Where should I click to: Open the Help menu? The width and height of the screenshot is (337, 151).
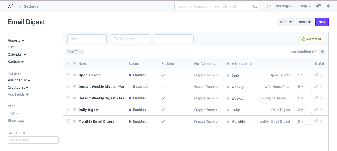[x=305, y=6]
